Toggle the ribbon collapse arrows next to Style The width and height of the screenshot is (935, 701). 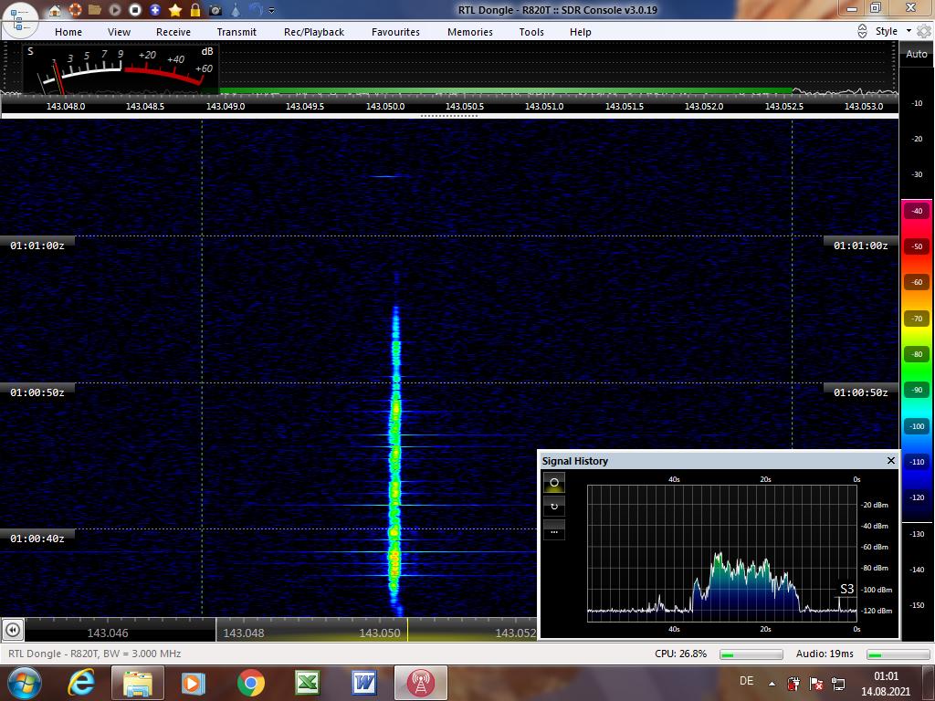(862, 31)
